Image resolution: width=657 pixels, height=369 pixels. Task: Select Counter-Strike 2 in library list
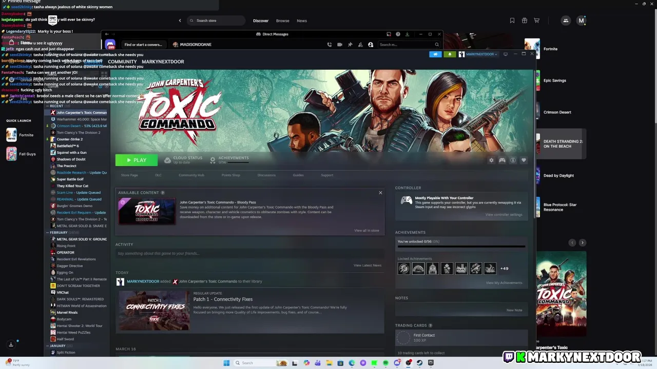70,139
